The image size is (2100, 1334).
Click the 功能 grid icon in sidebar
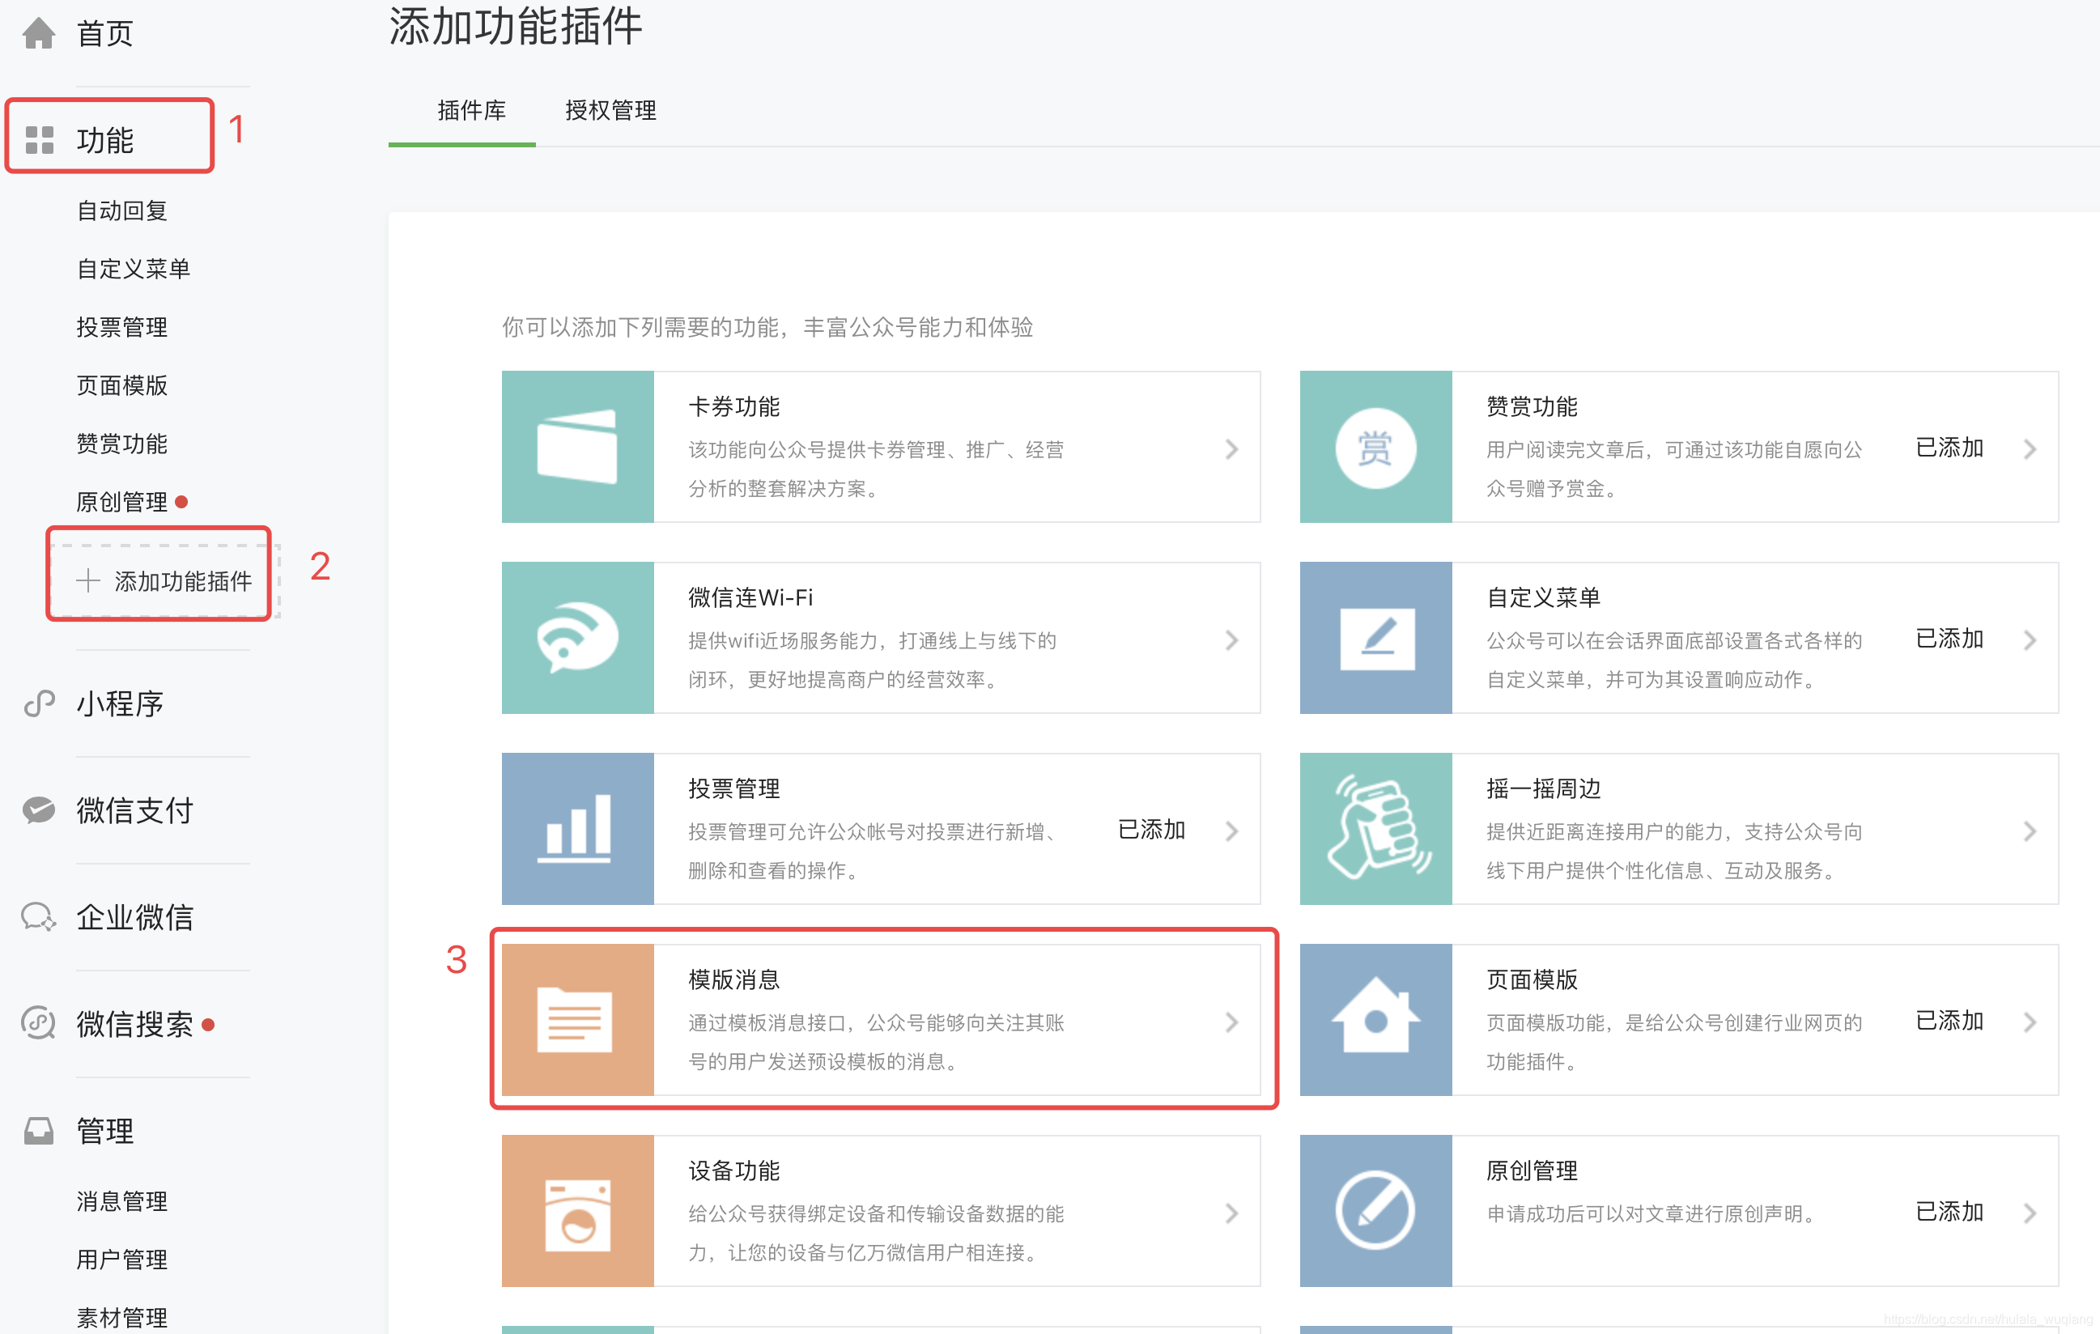click(x=39, y=139)
